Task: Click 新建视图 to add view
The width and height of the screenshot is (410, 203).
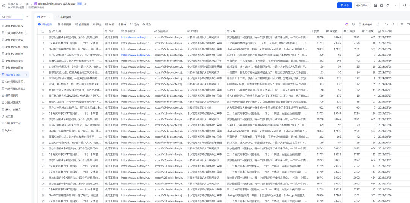Action: point(64,17)
